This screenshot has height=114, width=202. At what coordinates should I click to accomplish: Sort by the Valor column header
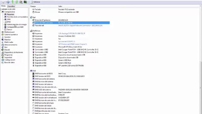coord(60,6)
